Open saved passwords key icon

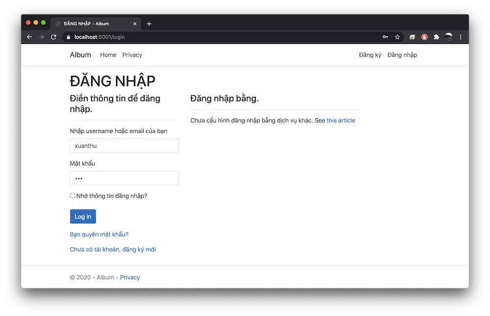pos(385,37)
